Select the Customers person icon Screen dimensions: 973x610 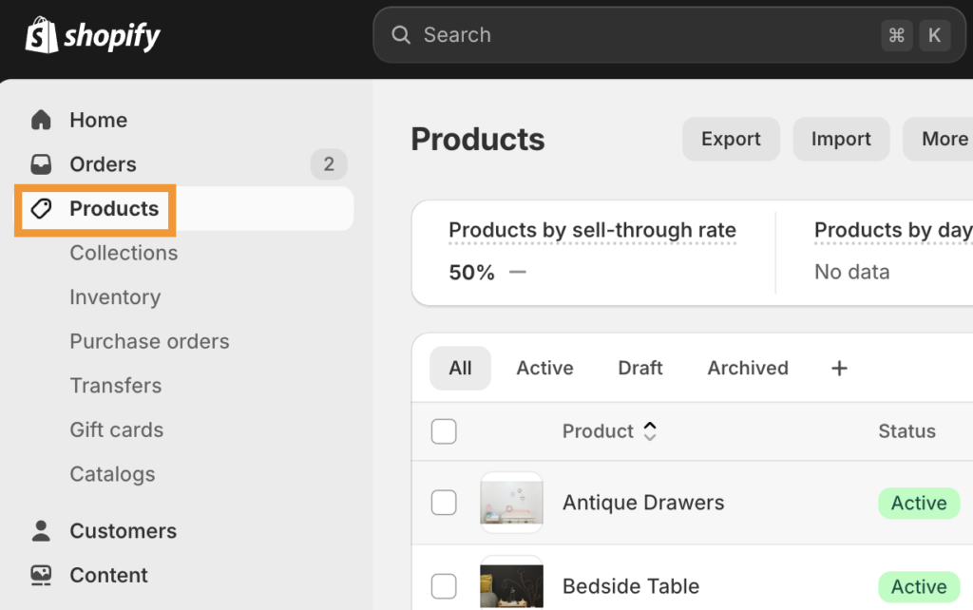[x=41, y=530]
